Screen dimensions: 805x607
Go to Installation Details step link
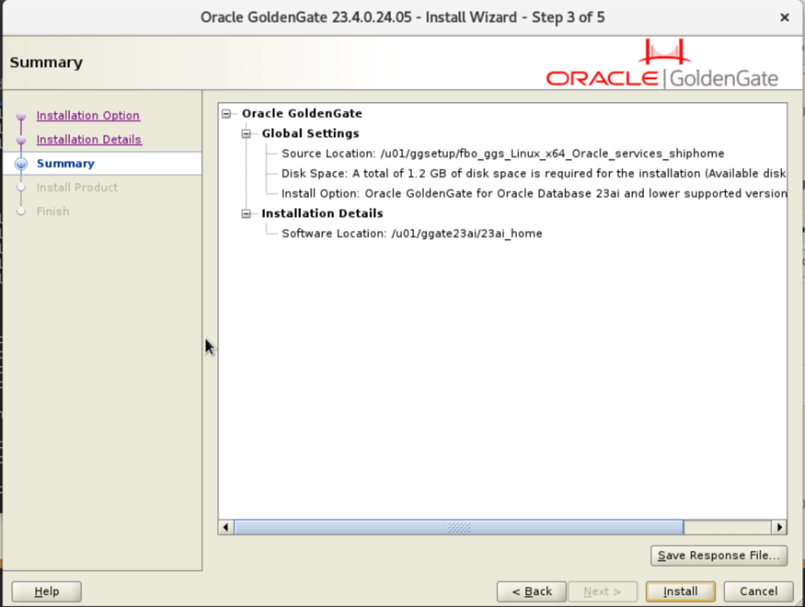(89, 139)
